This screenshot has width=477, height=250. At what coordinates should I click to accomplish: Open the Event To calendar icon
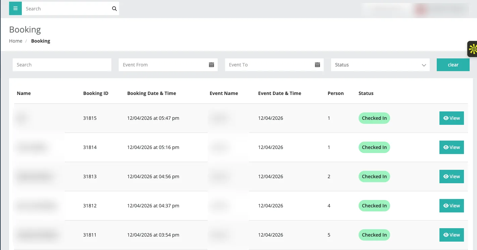point(317,65)
